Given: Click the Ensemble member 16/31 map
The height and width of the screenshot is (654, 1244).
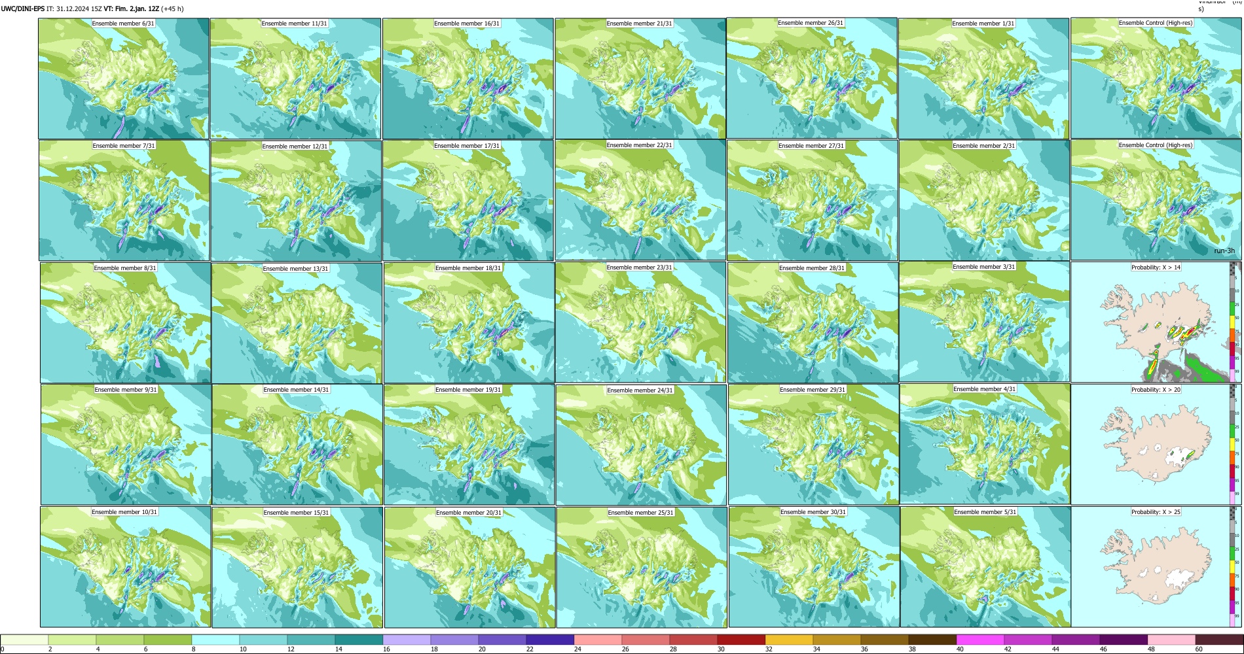Looking at the screenshot, I should pos(468,78).
